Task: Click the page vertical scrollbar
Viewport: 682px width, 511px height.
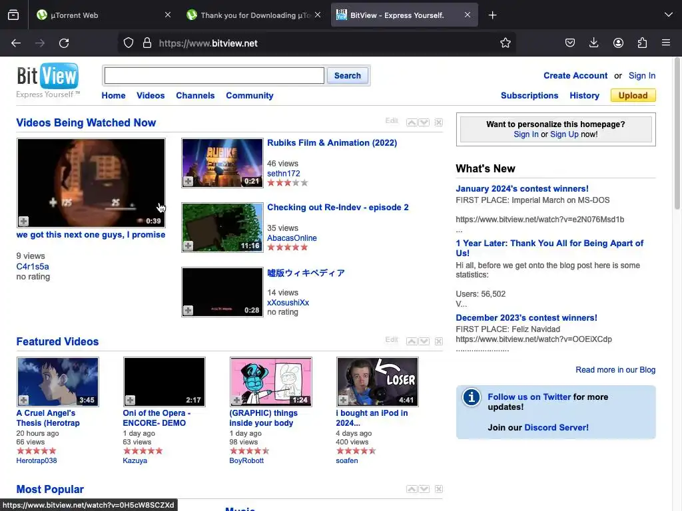Action: (x=677, y=133)
